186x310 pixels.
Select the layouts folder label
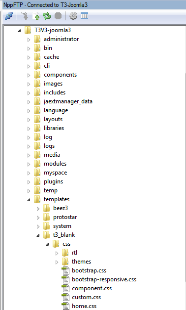point(53,120)
